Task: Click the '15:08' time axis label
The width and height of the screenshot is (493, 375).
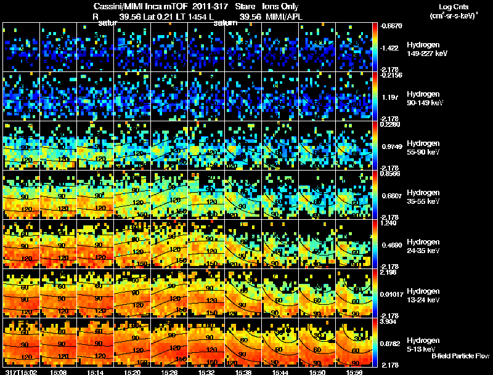Action: click(58, 372)
